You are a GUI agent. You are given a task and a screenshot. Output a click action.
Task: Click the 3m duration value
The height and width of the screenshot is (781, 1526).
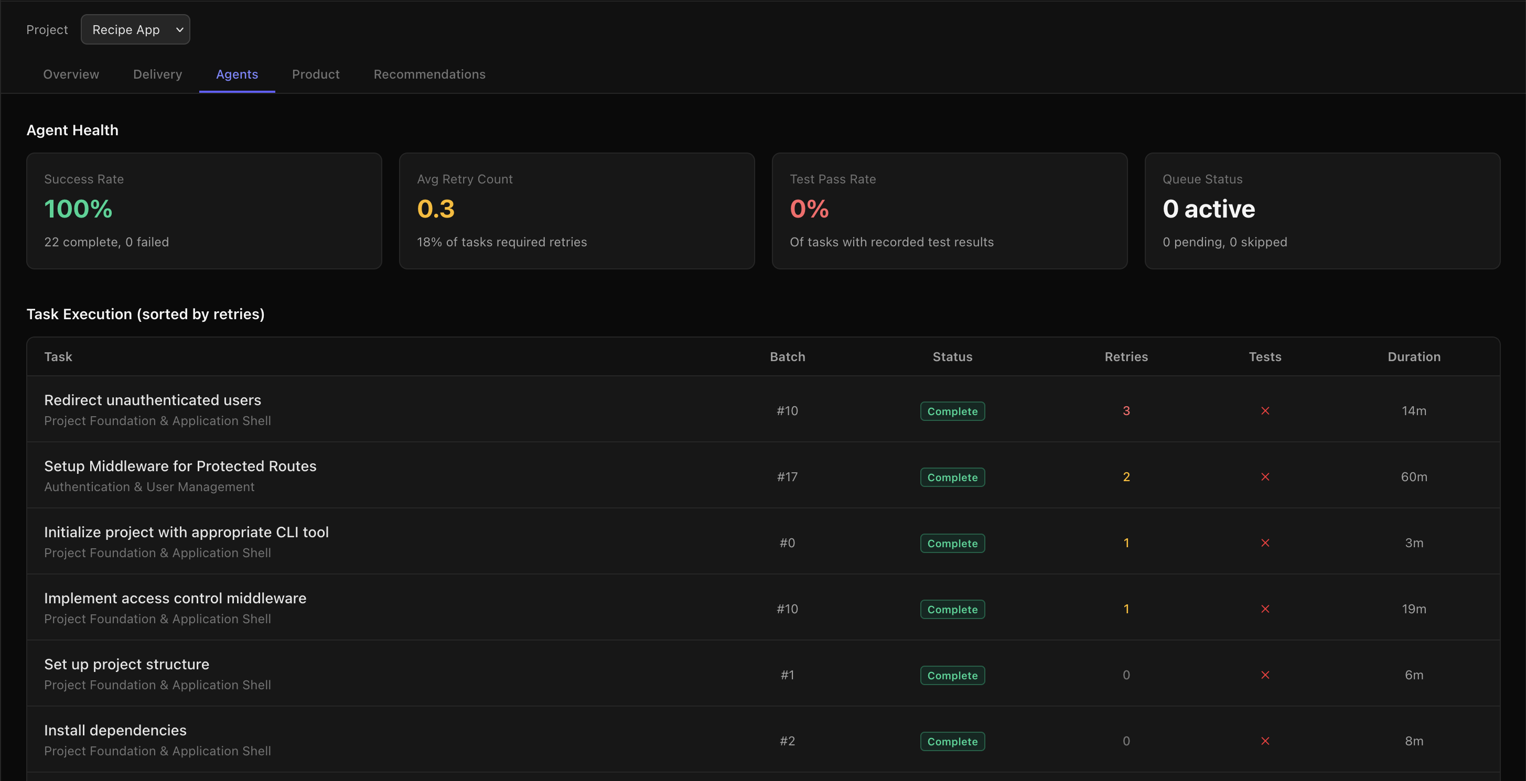1414,543
